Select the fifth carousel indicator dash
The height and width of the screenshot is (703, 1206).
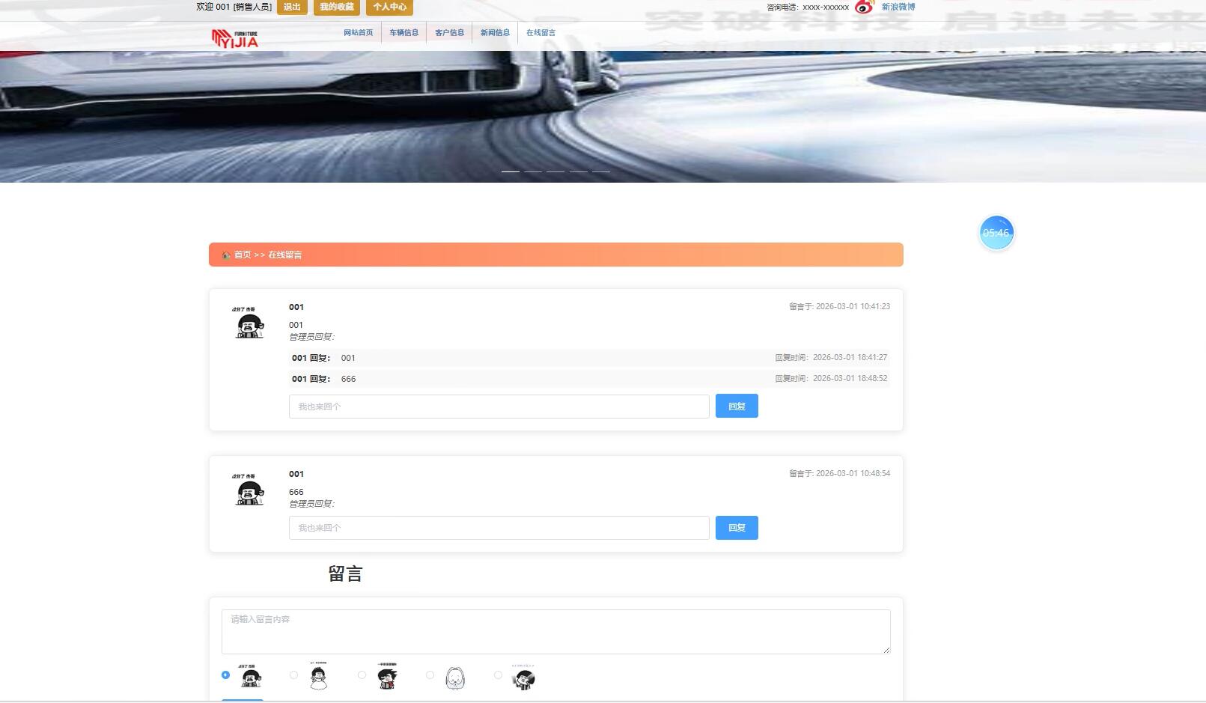(601, 171)
